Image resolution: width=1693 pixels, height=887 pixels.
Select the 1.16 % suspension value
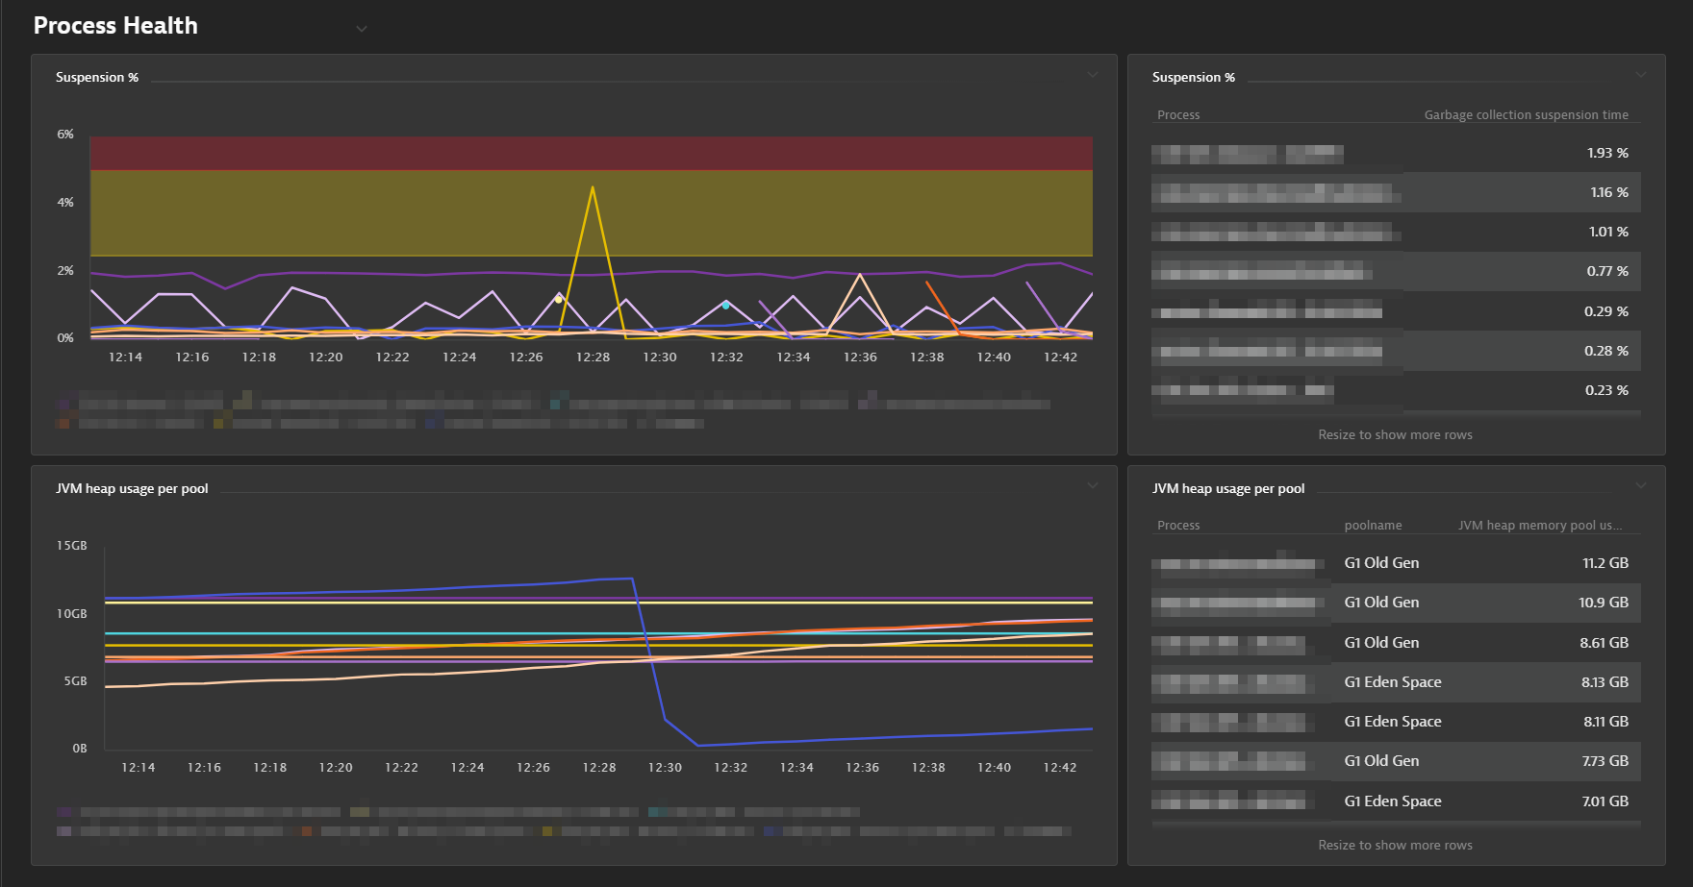click(1609, 192)
